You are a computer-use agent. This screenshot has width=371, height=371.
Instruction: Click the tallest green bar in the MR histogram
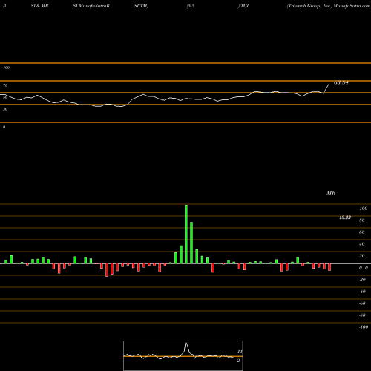186,234
